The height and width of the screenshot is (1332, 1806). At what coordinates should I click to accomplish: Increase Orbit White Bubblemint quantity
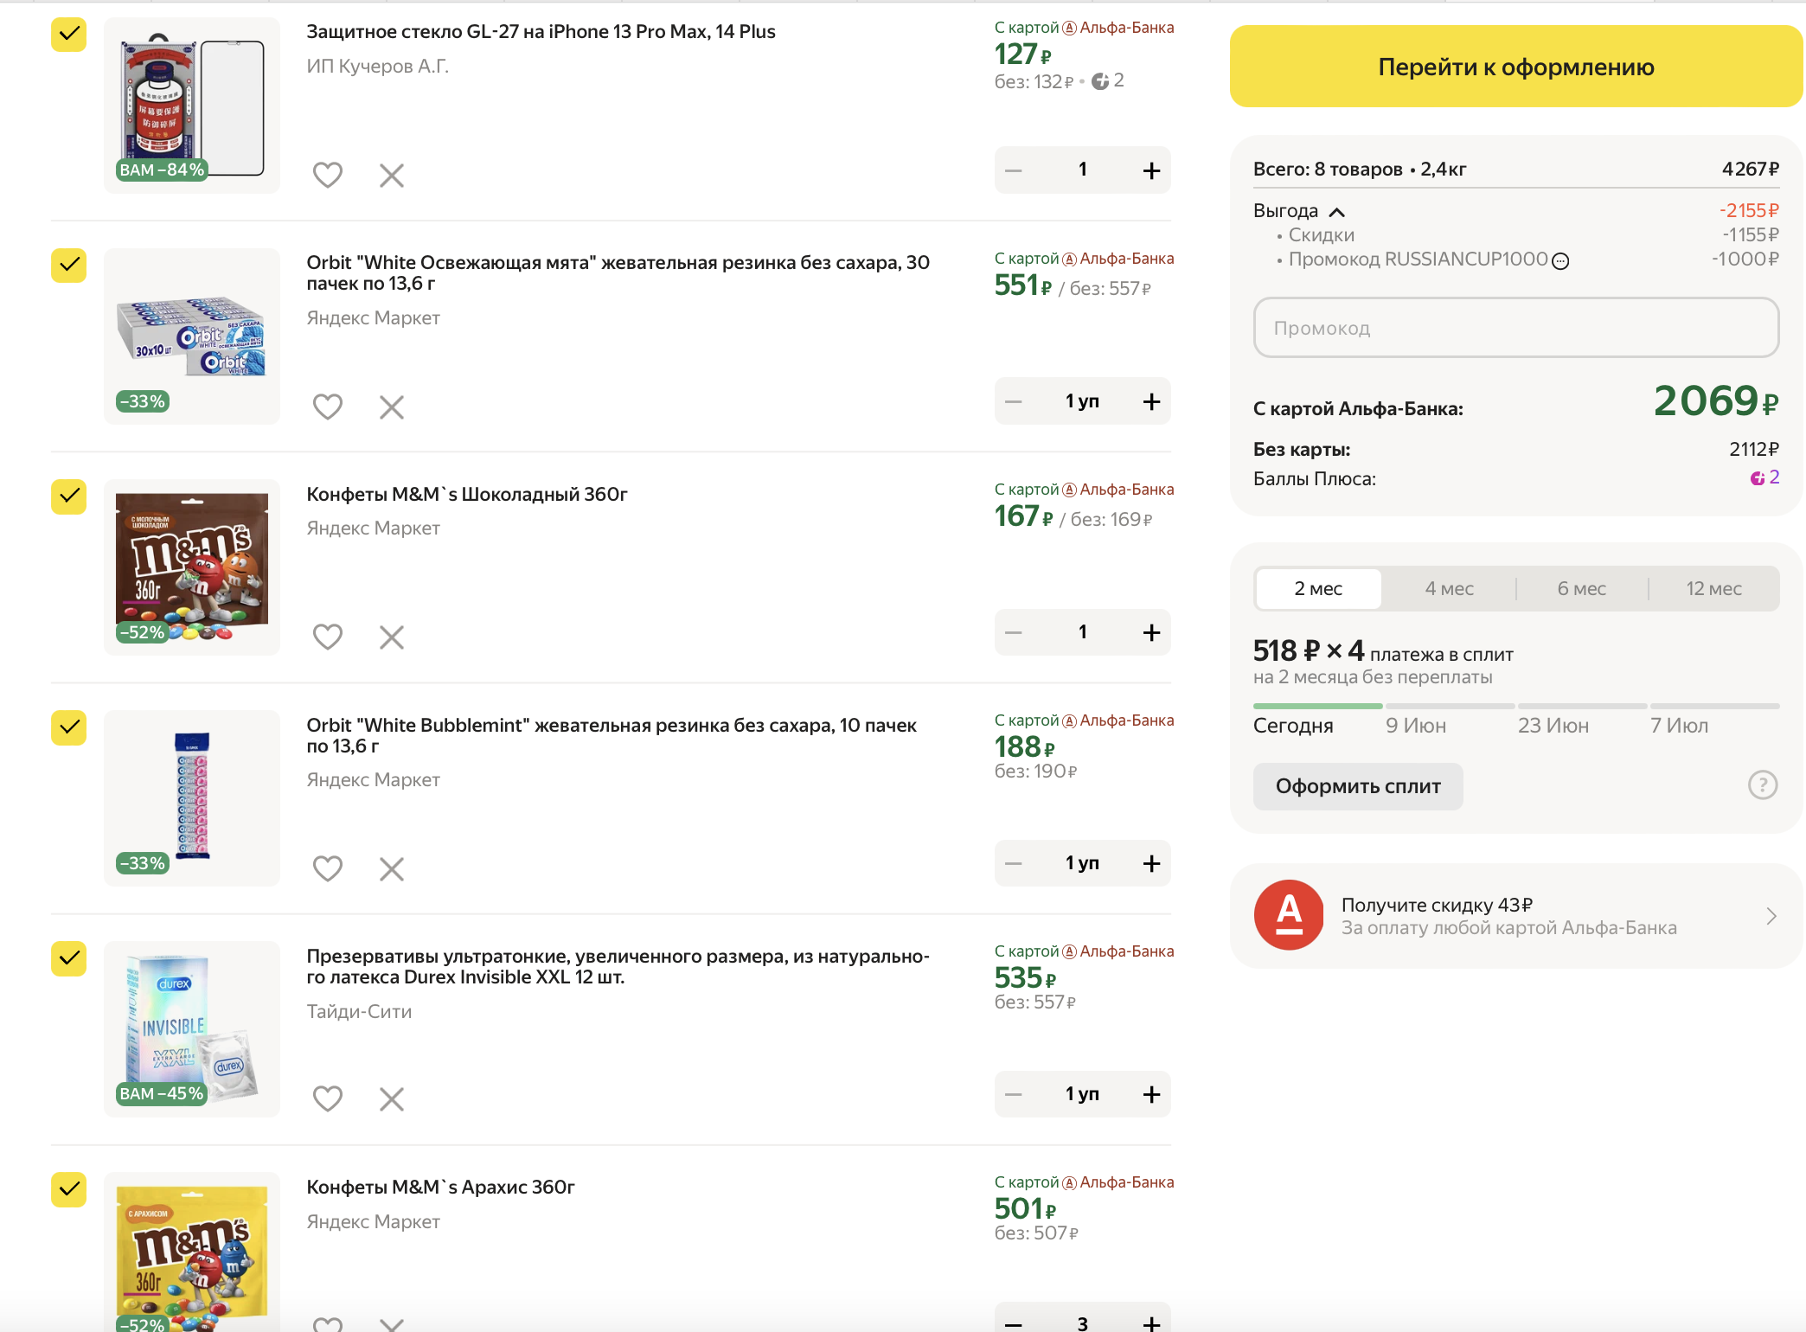coord(1151,863)
